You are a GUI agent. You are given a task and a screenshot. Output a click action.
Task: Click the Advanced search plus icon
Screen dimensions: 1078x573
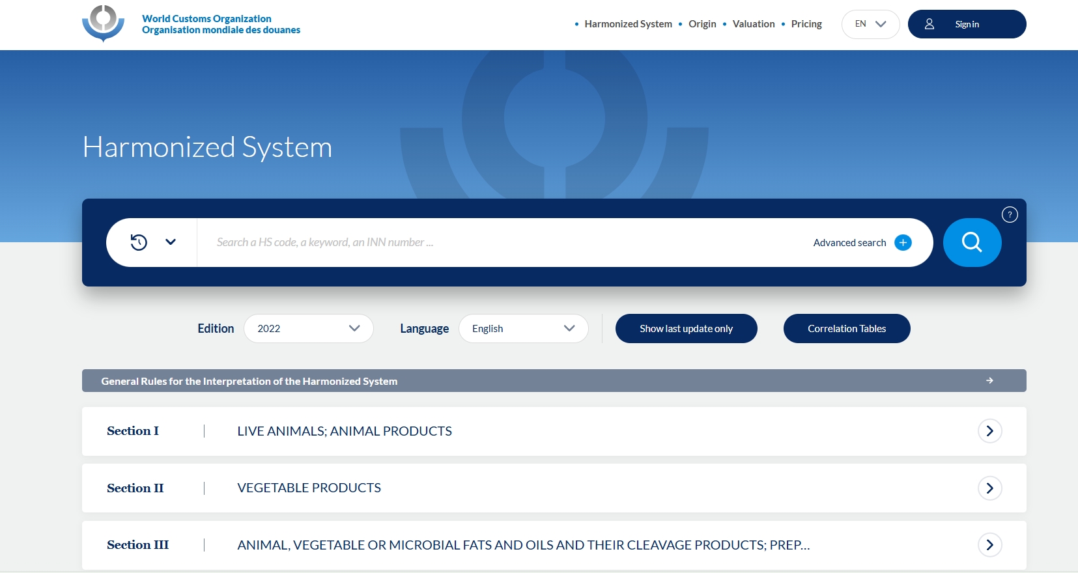(903, 242)
